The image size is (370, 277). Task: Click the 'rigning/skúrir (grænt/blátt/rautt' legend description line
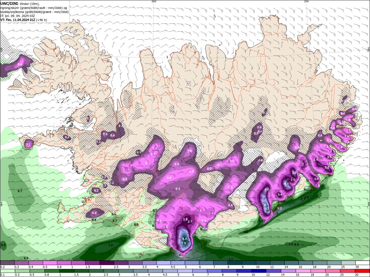click(x=34, y=8)
